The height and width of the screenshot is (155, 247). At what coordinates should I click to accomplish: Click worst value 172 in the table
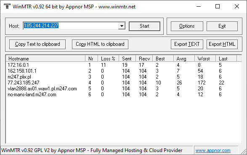(x=202, y=83)
